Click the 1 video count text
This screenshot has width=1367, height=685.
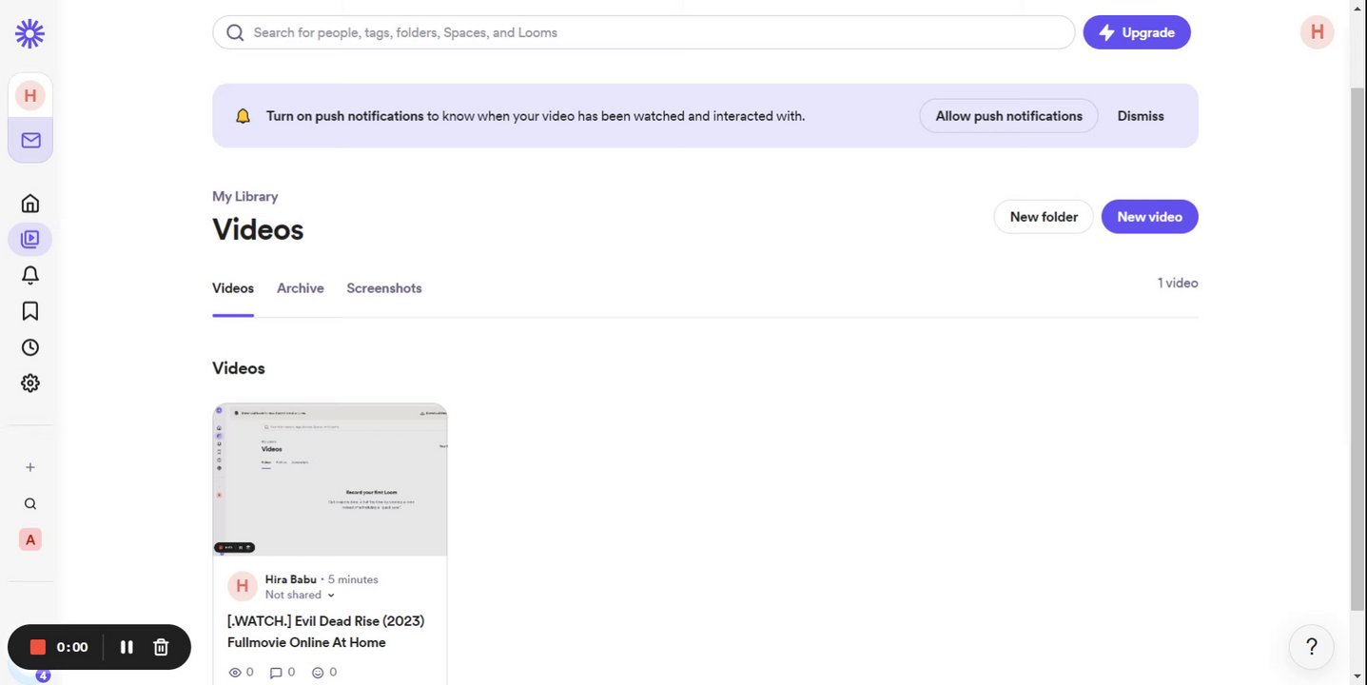pos(1178,283)
